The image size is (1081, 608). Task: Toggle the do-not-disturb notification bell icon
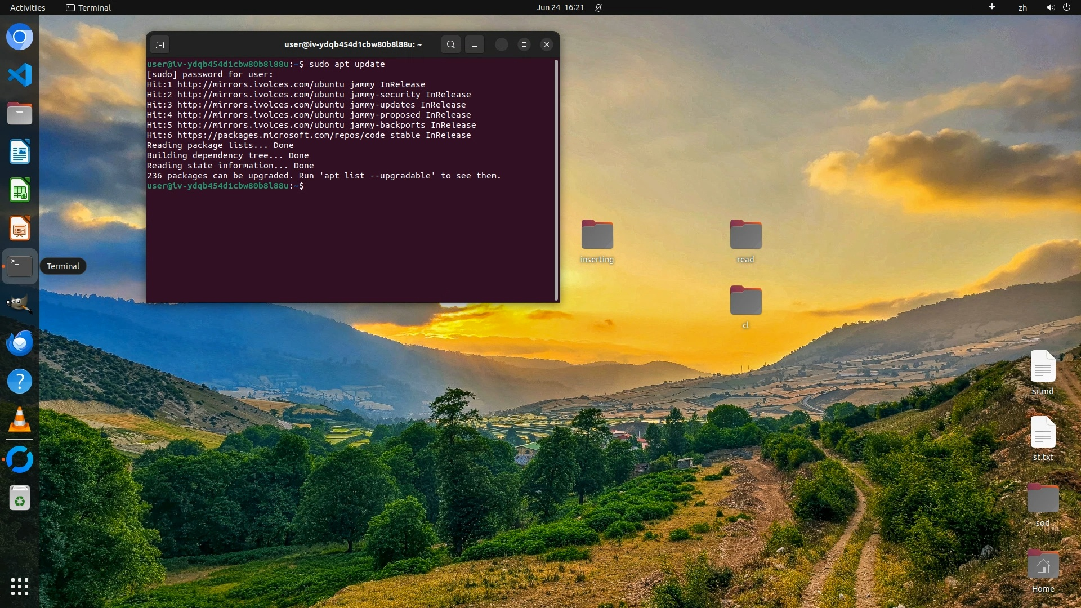(598, 7)
